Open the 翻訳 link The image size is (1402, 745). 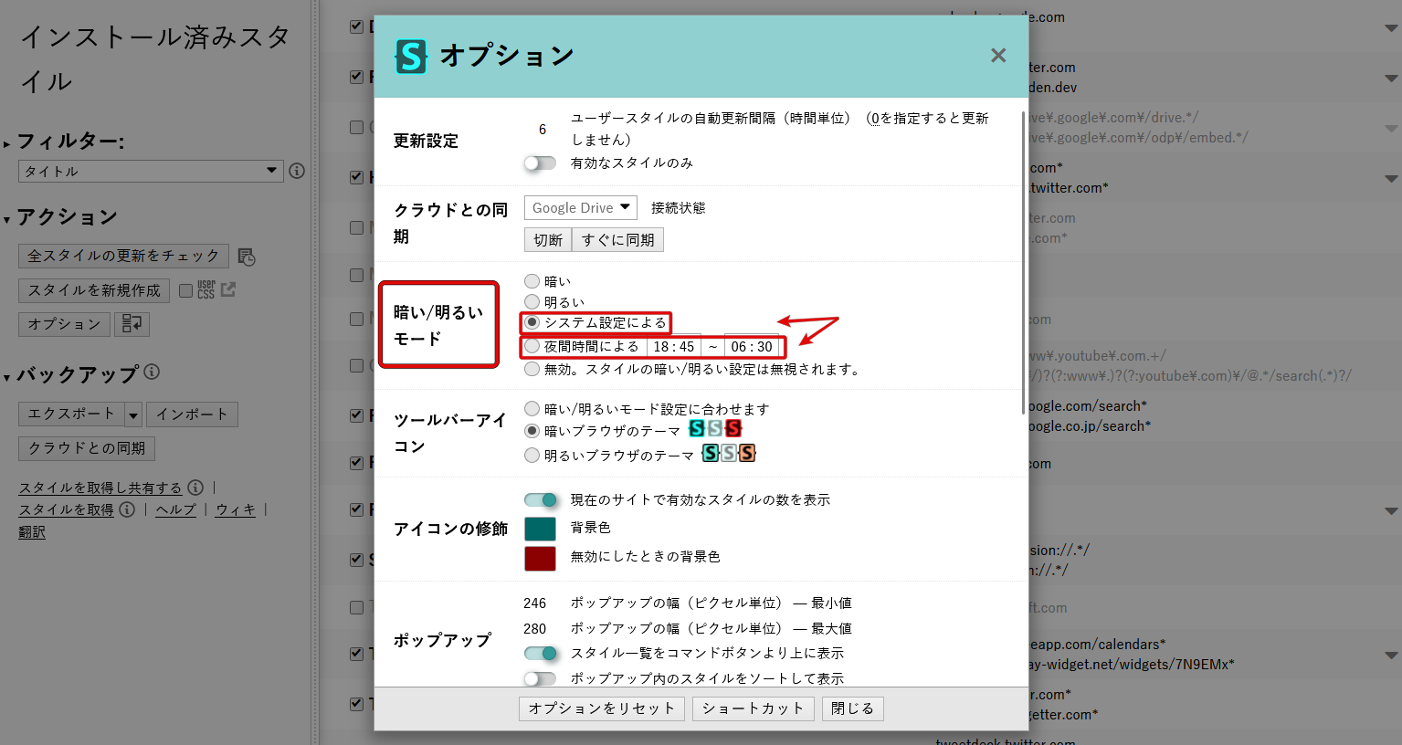click(32, 531)
